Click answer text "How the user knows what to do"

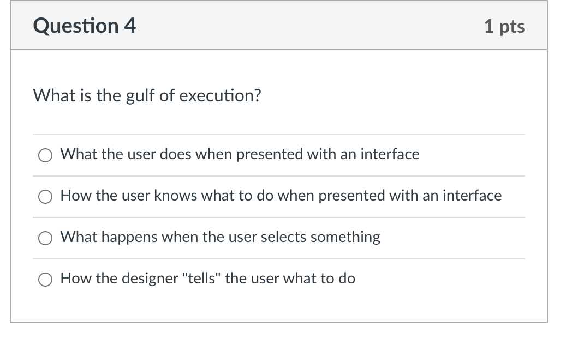coord(281,196)
